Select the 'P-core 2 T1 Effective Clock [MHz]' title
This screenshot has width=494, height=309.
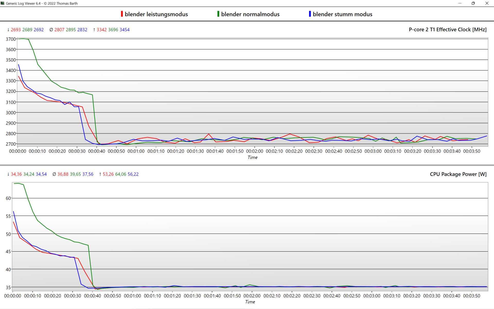coord(447,30)
